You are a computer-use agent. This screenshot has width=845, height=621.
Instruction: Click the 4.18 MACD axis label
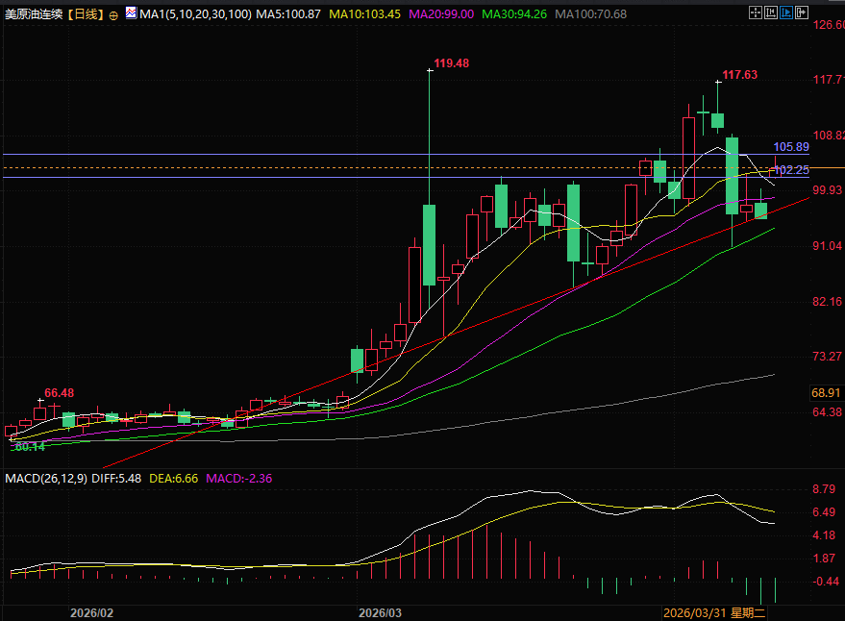pyautogui.click(x=824, y=535)
